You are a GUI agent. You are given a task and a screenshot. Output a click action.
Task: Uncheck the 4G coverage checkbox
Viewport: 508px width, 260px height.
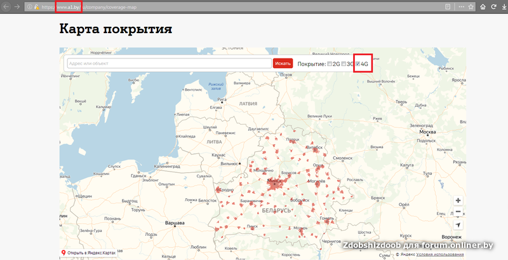358,64
